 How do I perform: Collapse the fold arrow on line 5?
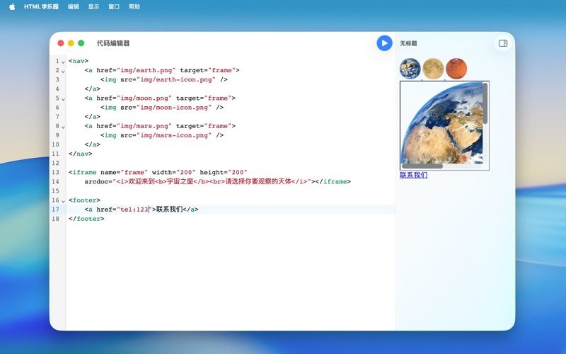63,98
